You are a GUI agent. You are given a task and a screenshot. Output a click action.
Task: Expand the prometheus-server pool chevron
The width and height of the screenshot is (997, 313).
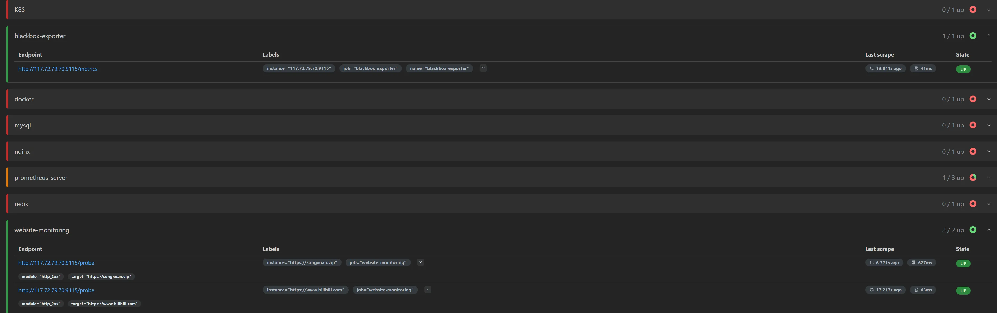click(x=989, y=178)
